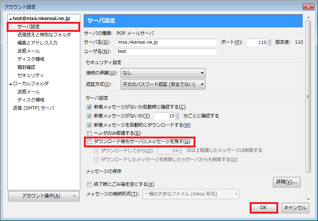The height and width of the screenshot is (221, 318).
Task: Open 開封確認 settings
Action: click(x=26, y=67)
